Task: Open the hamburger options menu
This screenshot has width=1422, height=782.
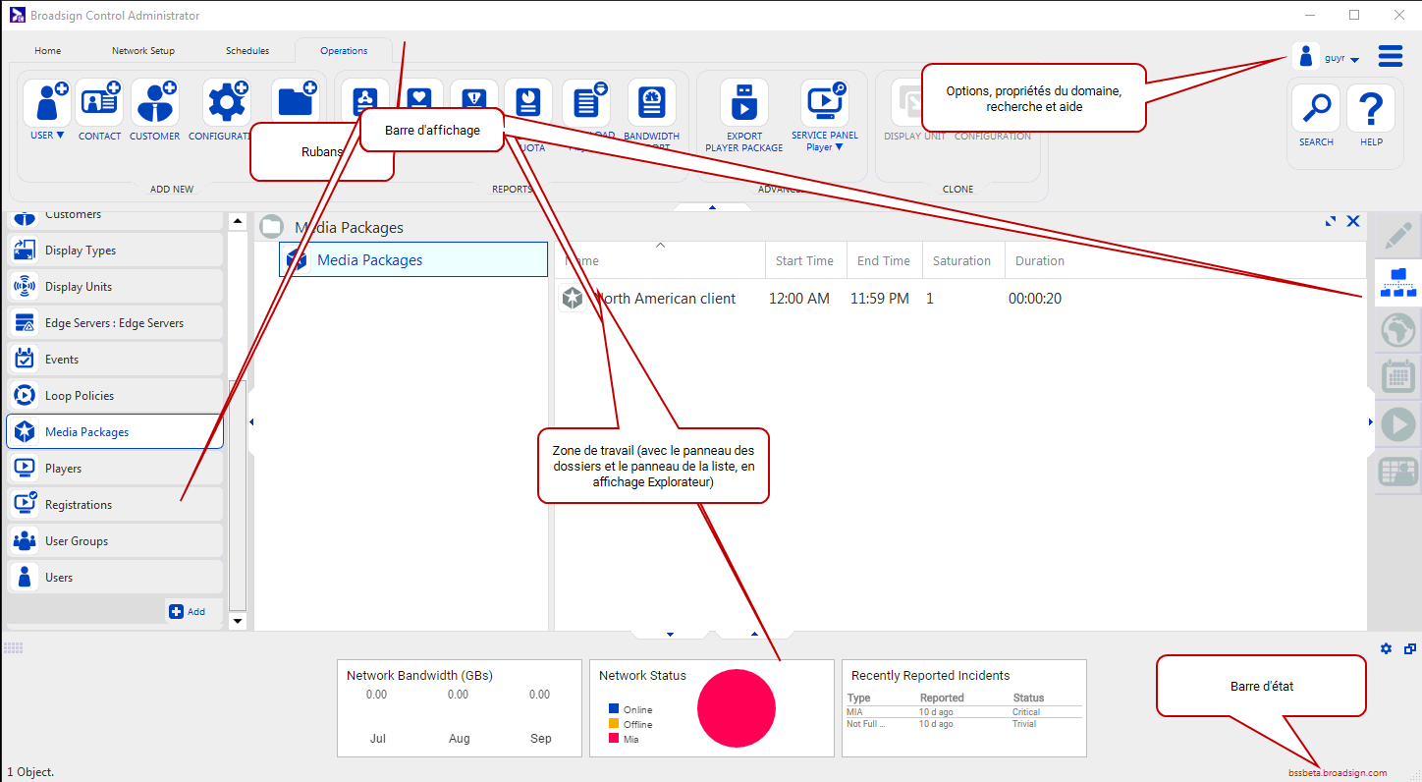Action: tap(1391, 56)
